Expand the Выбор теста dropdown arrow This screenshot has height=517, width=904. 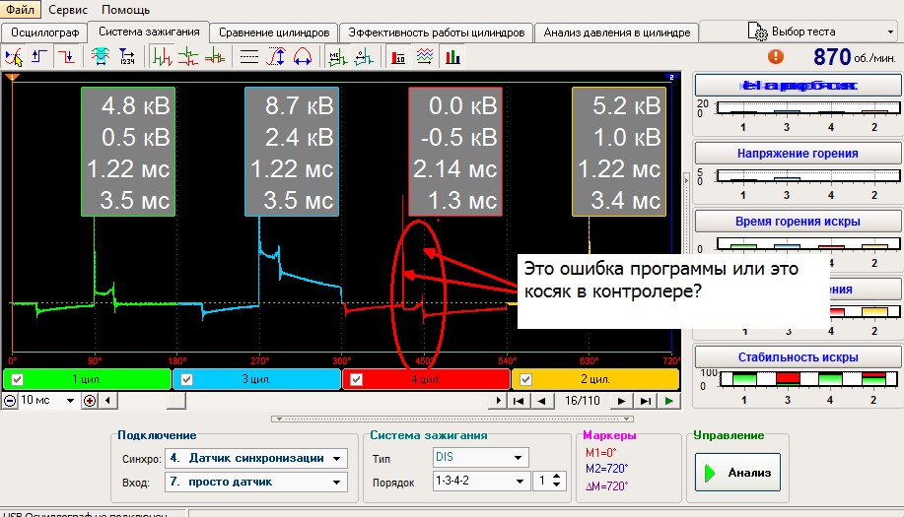click(891, 32)
